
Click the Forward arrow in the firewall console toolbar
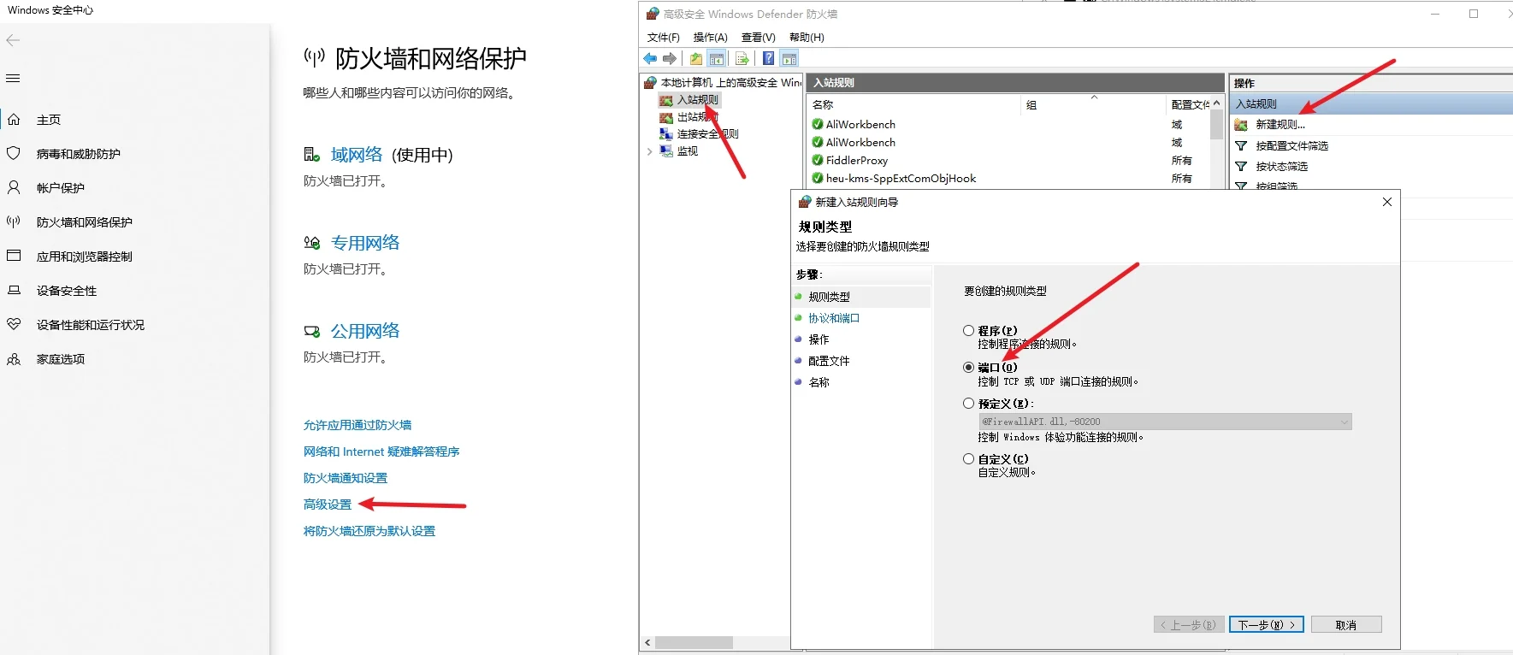[670, 59]
